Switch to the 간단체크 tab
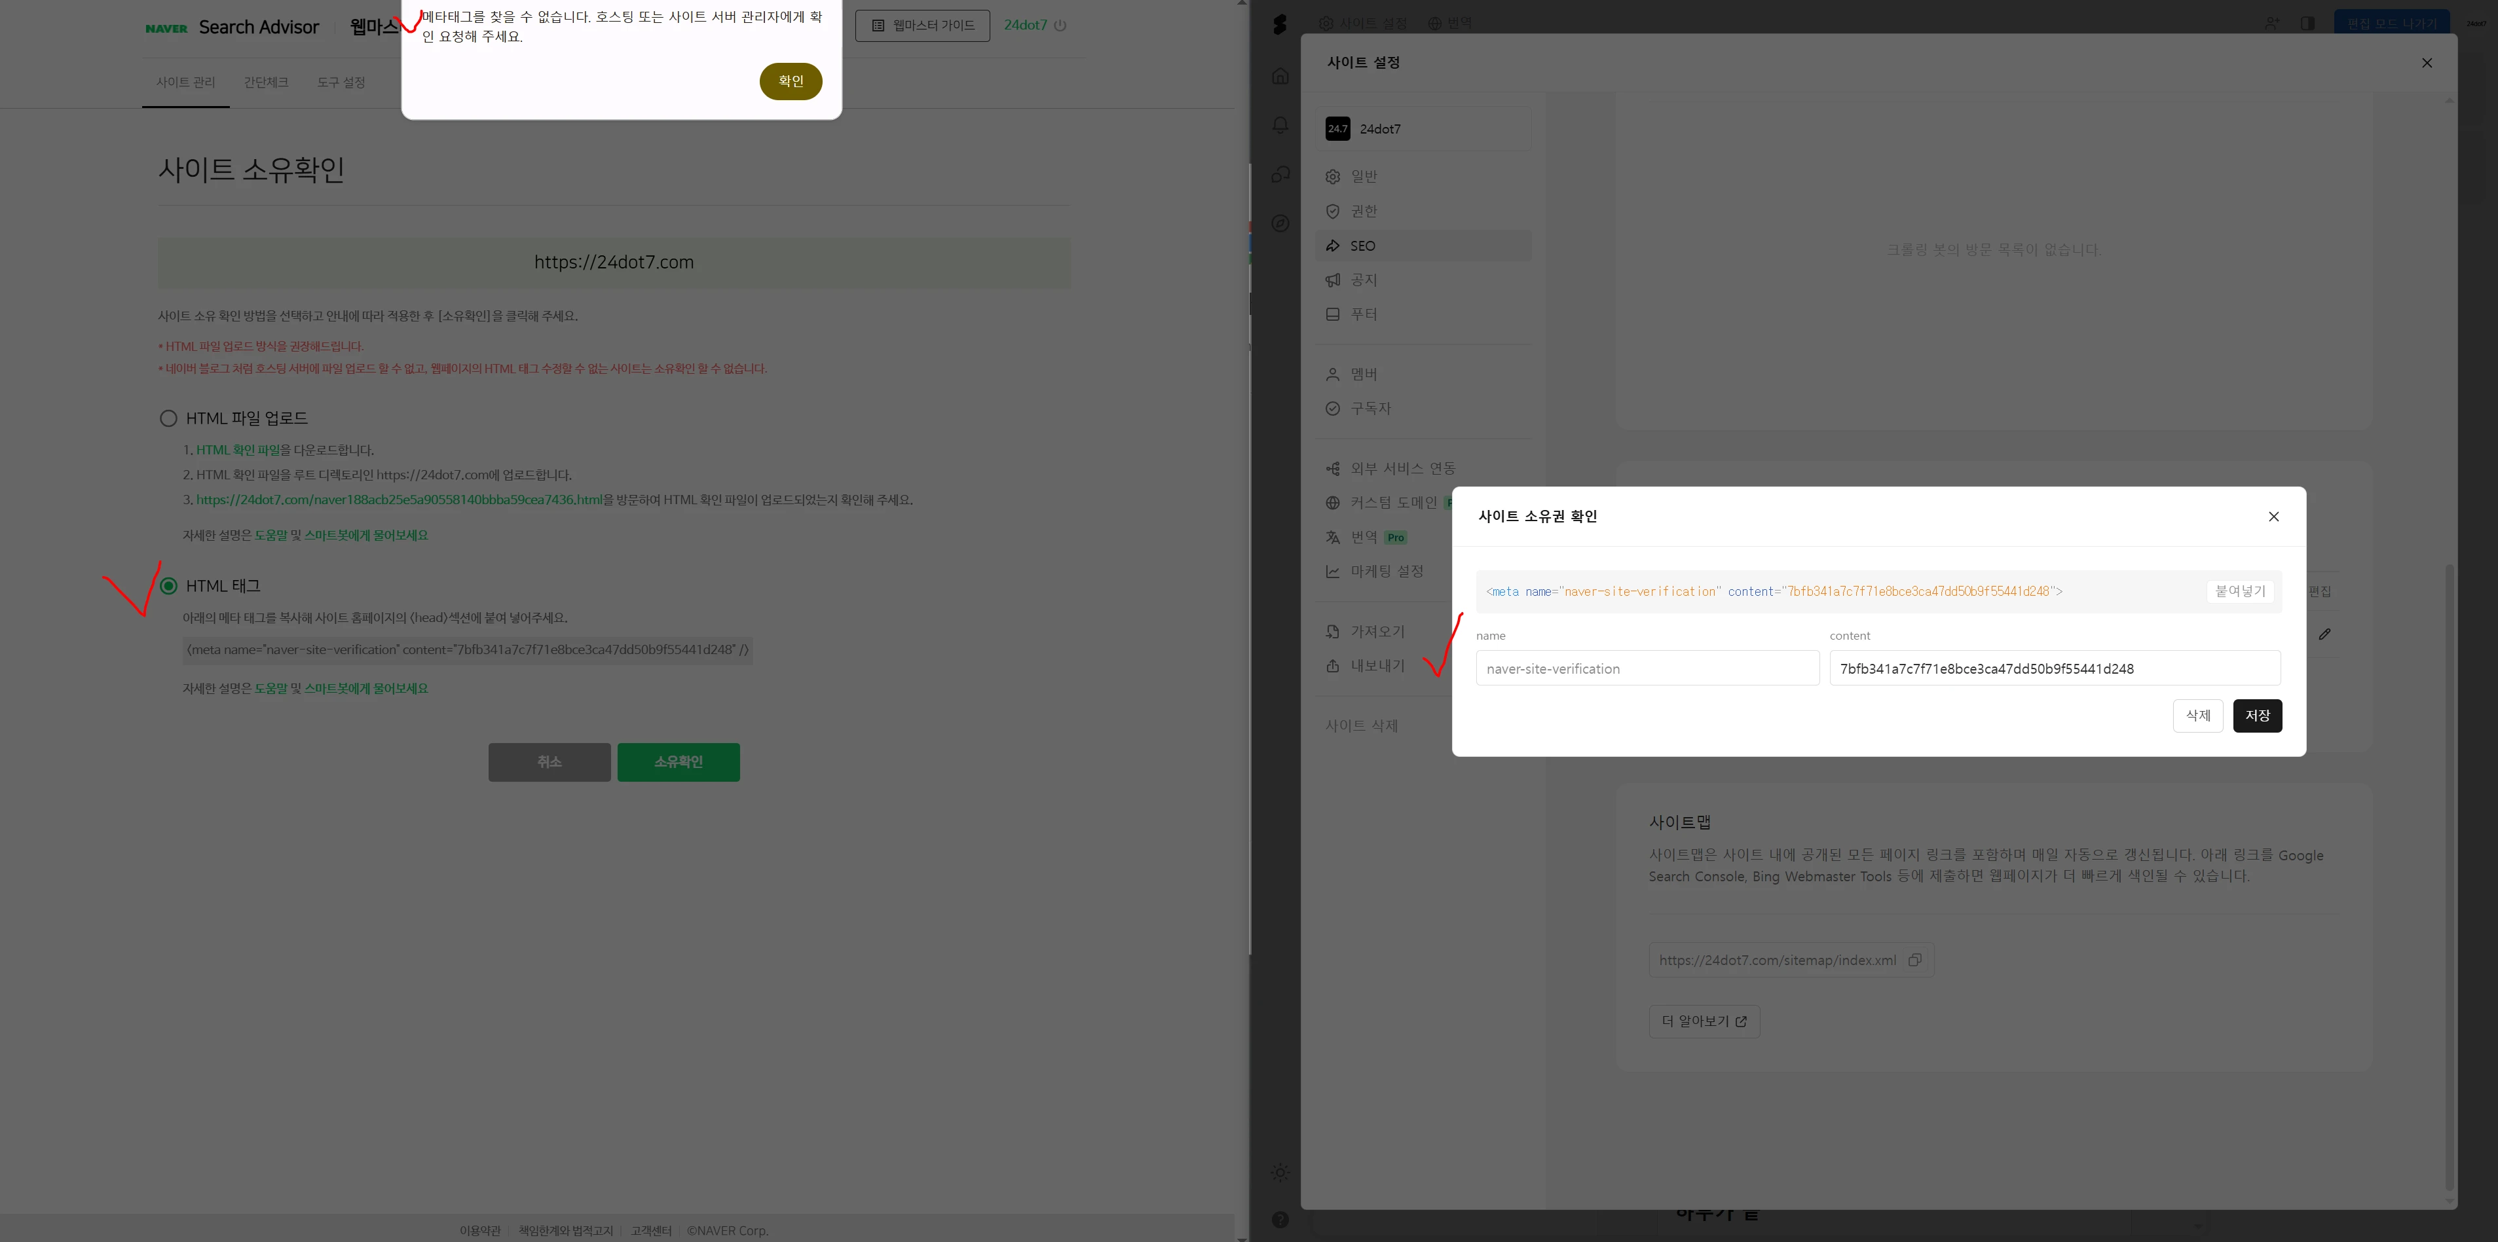Screen dimensions: 2498x1242 (x=266, y=82)
